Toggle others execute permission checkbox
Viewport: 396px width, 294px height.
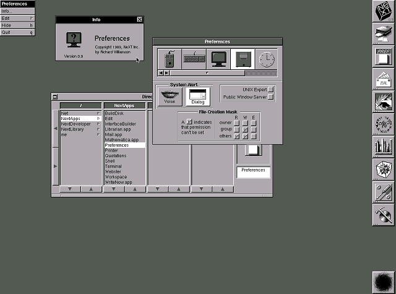(254, 136)
